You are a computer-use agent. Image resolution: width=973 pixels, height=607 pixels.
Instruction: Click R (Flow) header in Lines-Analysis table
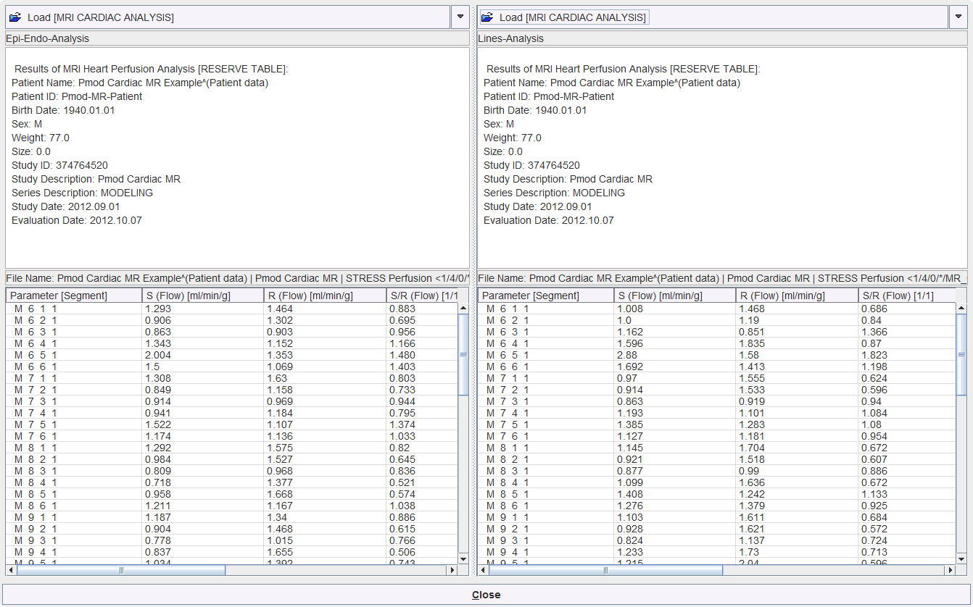click(797, 296)
